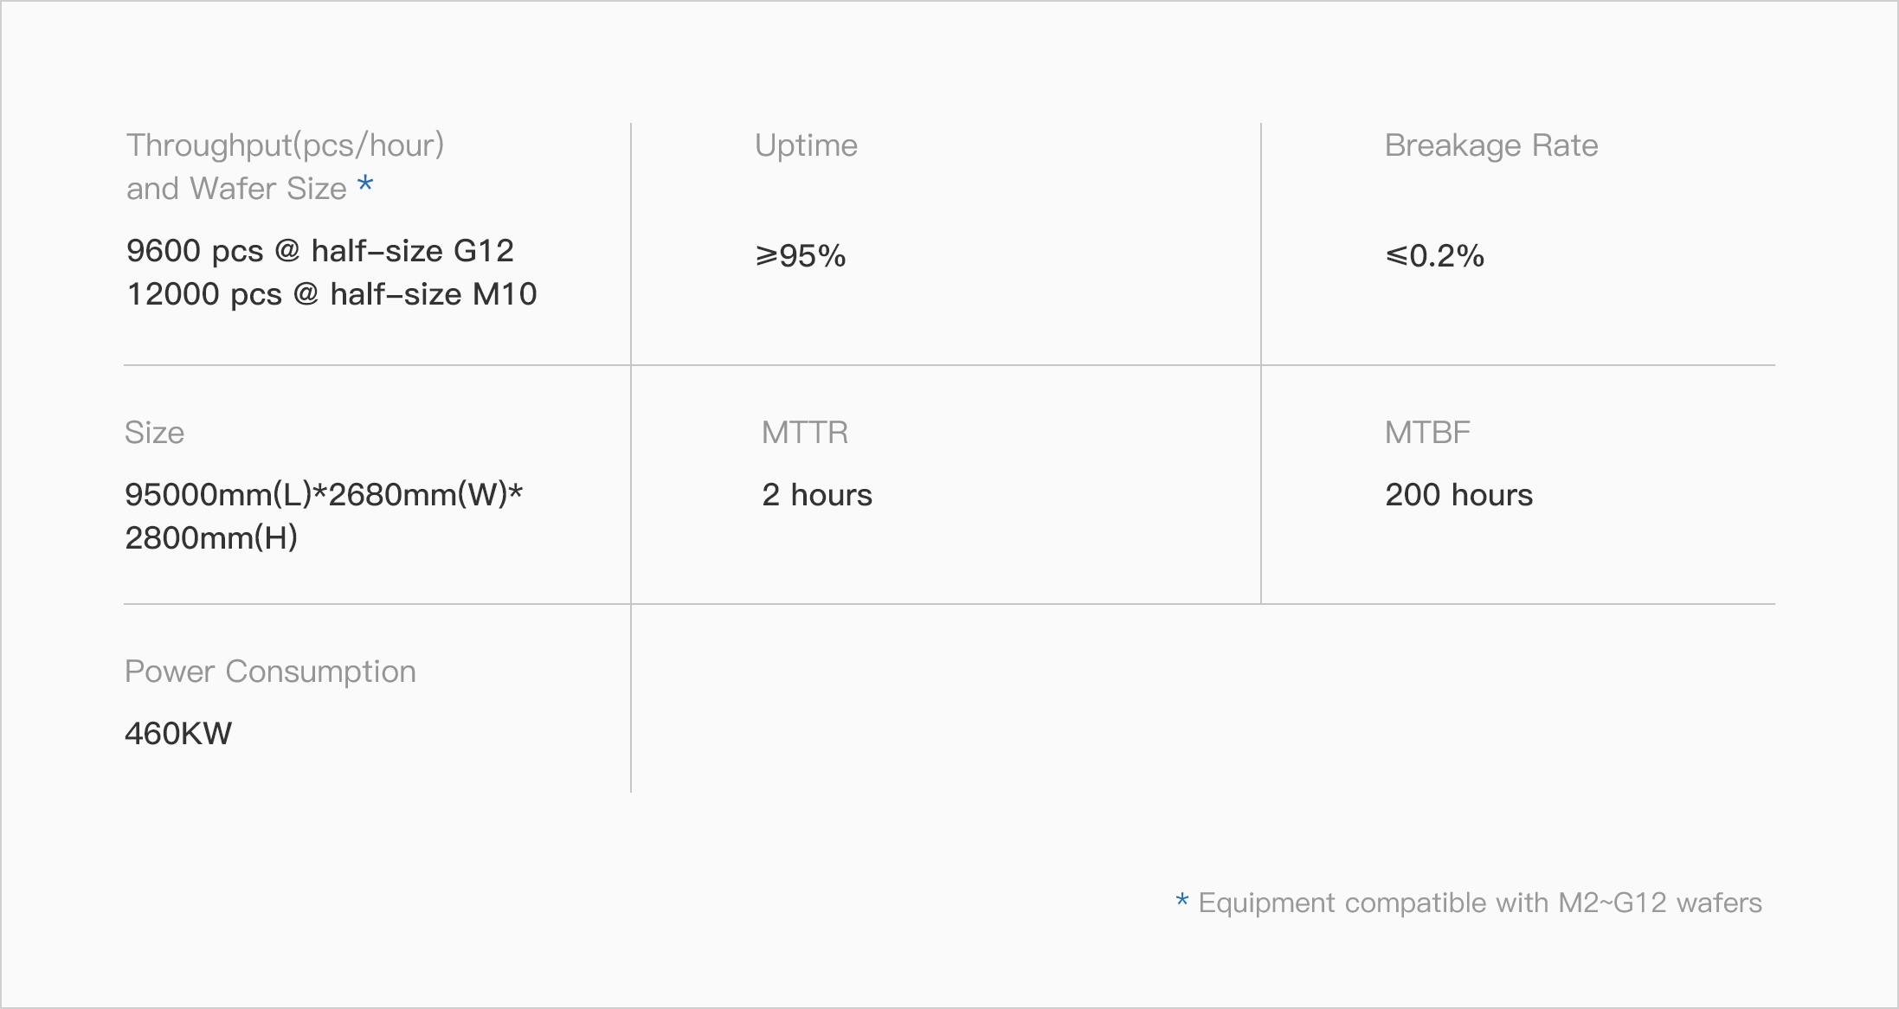The width and height of the screenshot is (1899, 1009).
Task: Click the 'Equipment compatible with M2~G12 wafers' footnote
Action: tap(1480, 903)
